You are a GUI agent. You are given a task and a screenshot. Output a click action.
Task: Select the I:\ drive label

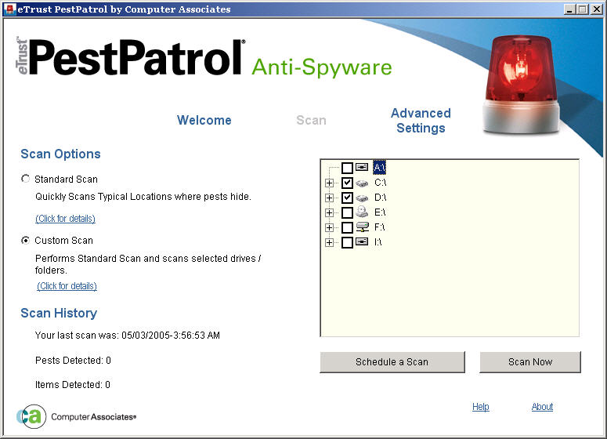coord(378,242)
